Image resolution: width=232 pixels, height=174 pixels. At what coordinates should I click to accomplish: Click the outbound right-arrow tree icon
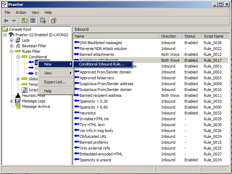click(31, 68)
